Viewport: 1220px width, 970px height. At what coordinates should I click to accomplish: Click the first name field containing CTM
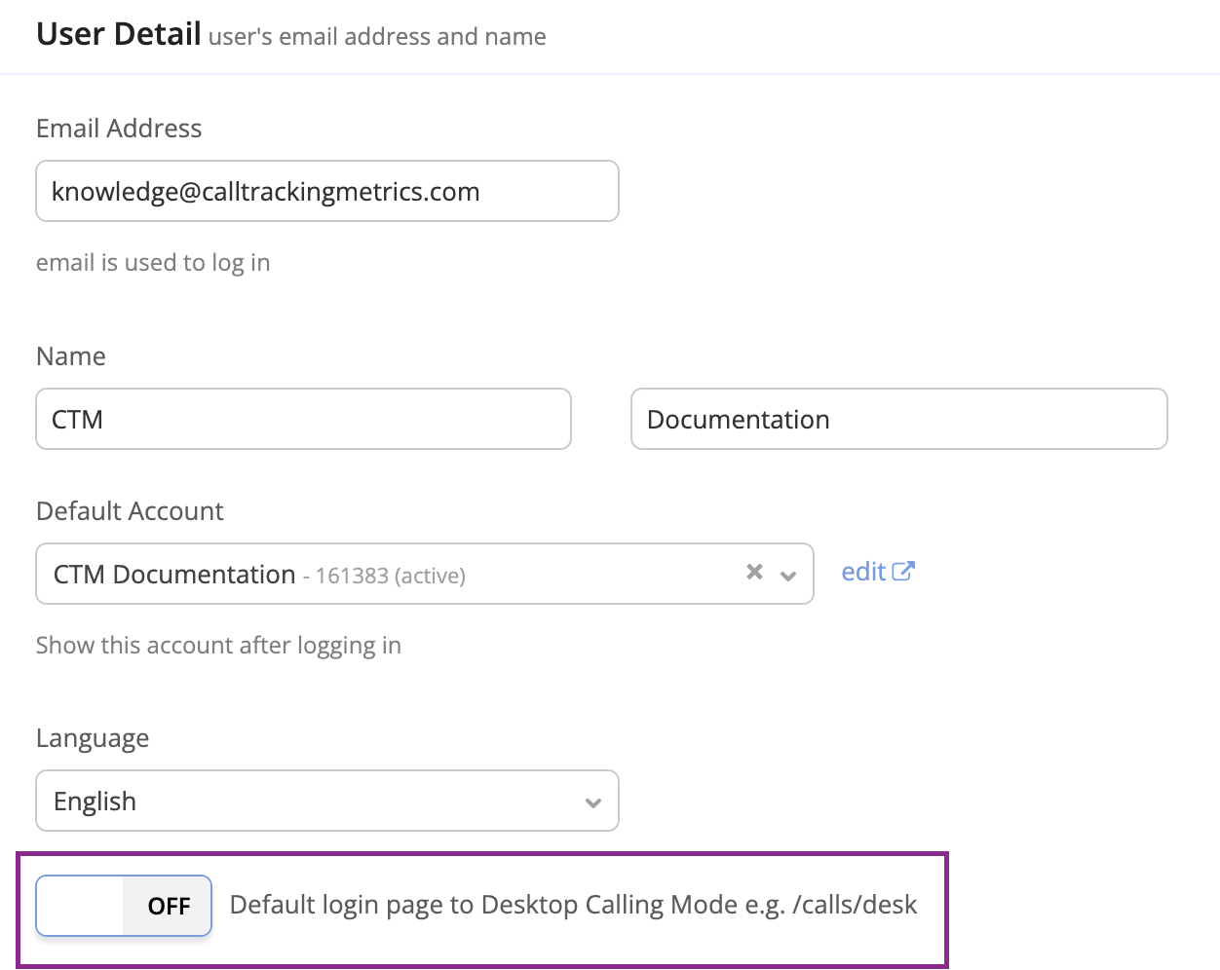click(x=303, y=420)
